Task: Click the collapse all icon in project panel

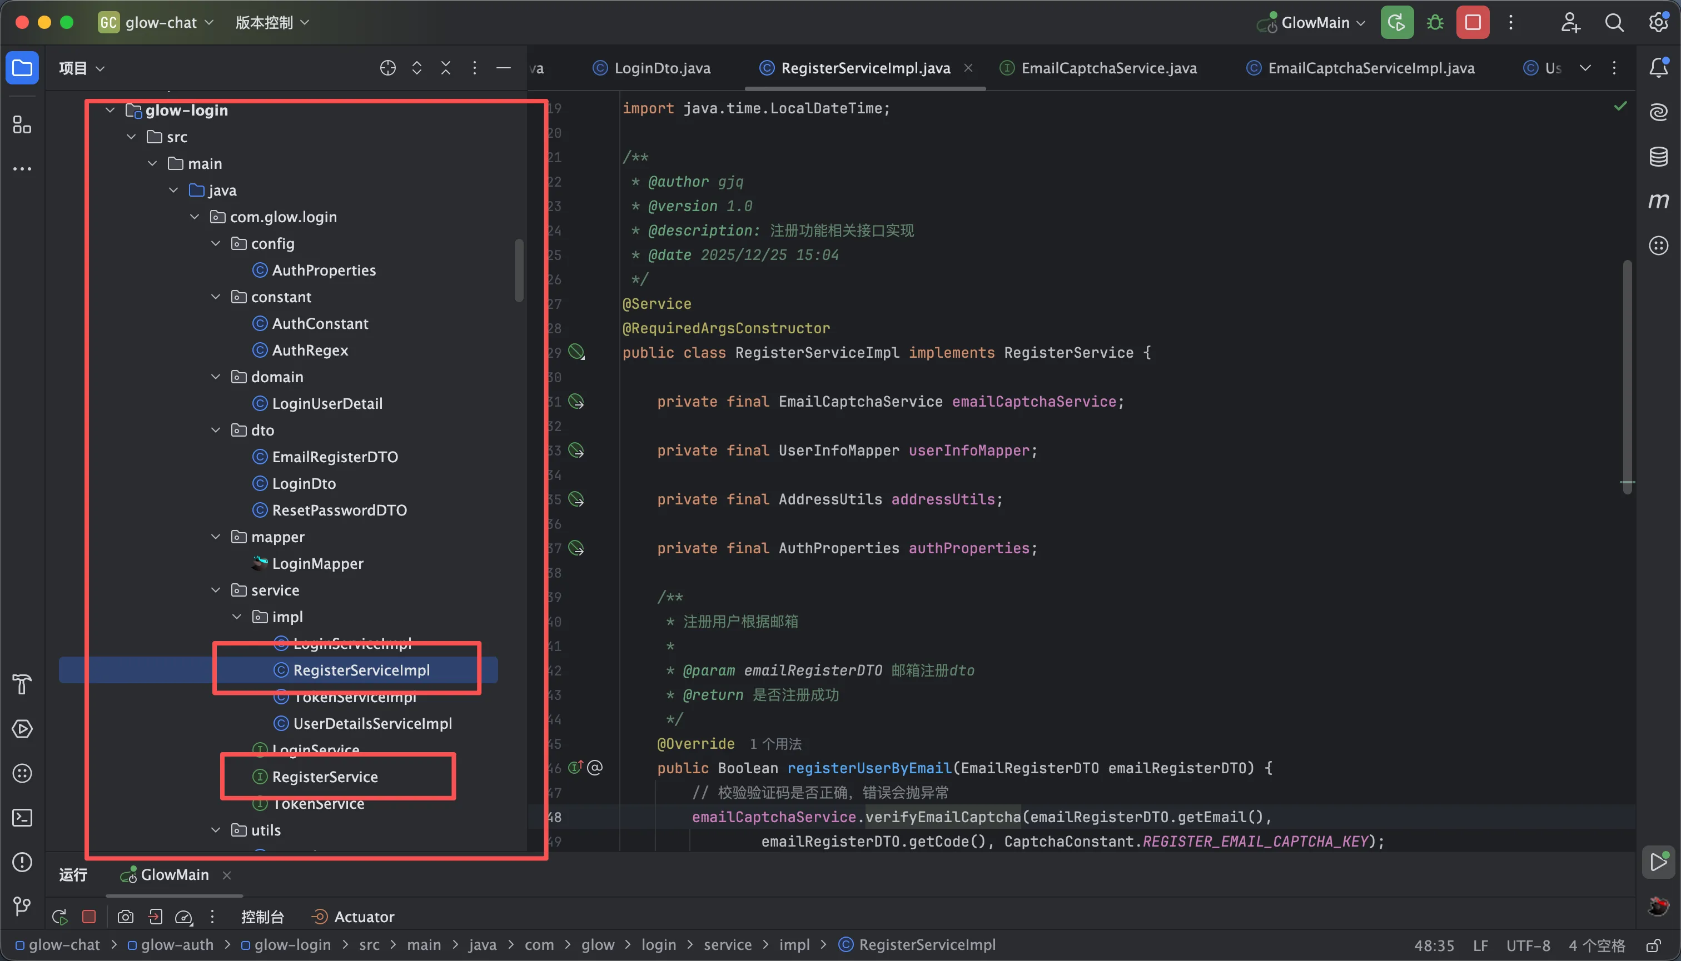Action: [x=446, y=68]
